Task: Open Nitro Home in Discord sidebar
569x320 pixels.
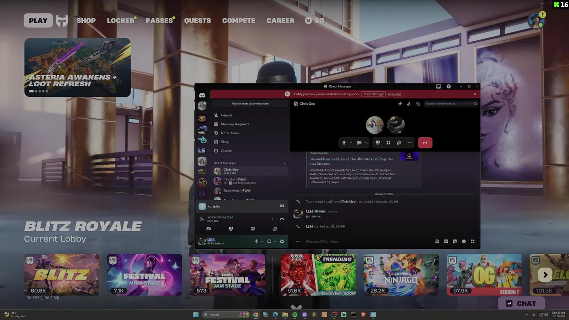Action: (250, 133)
